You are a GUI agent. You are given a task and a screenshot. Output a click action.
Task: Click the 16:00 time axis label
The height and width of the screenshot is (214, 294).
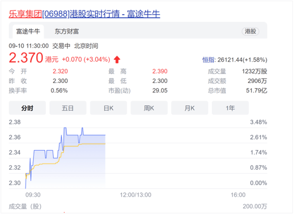[x=238, y=195]
